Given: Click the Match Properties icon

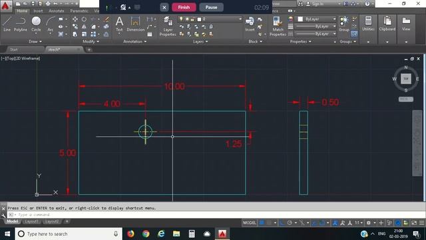Looking at the screenshot, I should coord(278,26).
